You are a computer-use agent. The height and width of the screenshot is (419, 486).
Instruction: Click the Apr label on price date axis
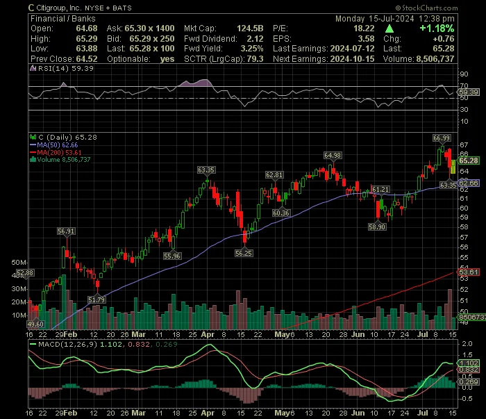(x=208, y=335)
